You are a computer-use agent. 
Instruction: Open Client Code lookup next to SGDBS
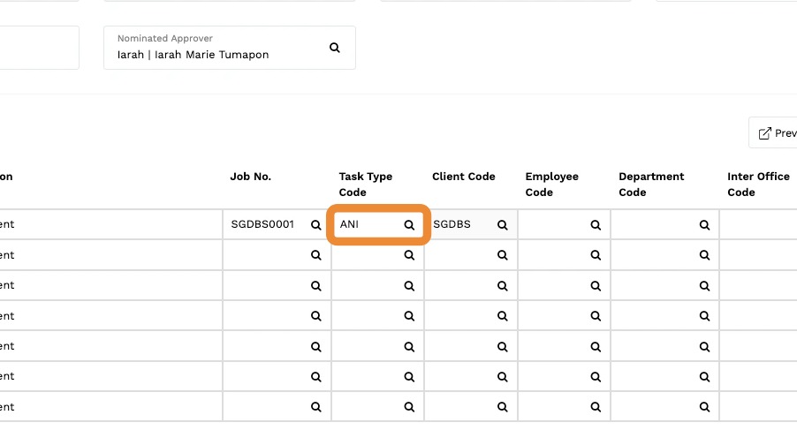pos(502,224)
